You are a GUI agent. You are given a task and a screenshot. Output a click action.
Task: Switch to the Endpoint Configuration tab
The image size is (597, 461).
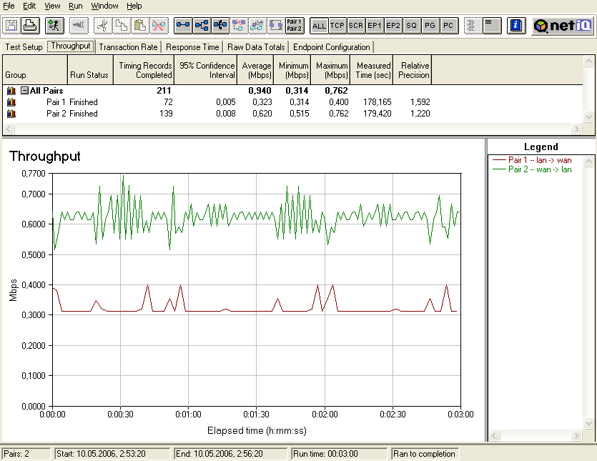click(332, 47)
